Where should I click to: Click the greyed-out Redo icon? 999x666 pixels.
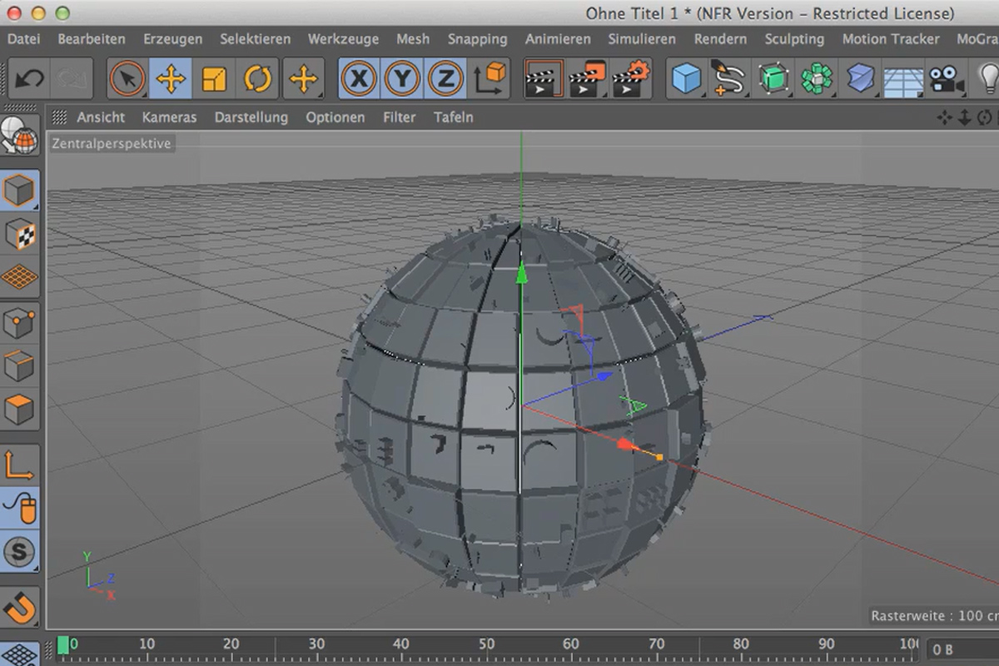71,79
